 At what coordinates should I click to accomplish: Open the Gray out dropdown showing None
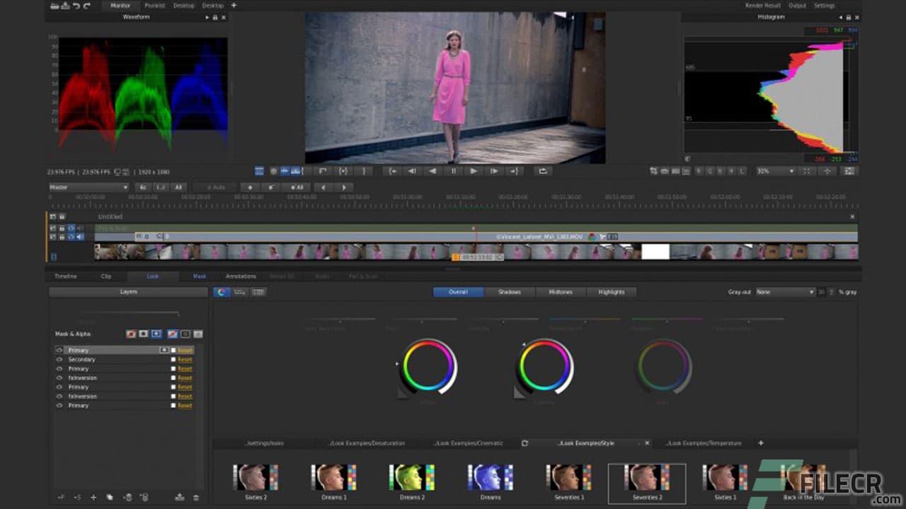pyautogui.click(x=787, y=291)
